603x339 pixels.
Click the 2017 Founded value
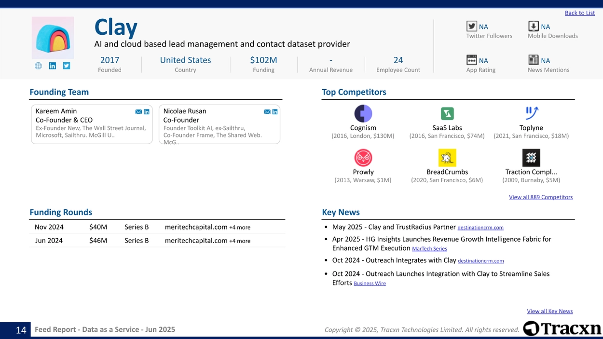110,60
